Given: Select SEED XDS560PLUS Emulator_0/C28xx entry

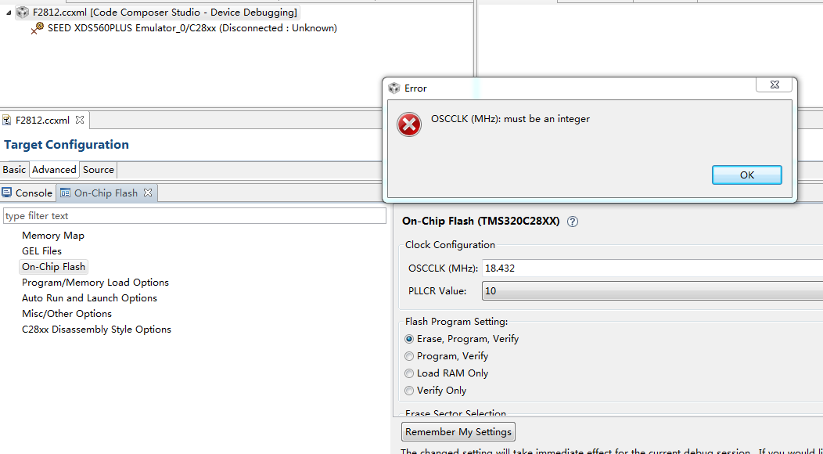Looking at the screenshot, I should 192,28.
